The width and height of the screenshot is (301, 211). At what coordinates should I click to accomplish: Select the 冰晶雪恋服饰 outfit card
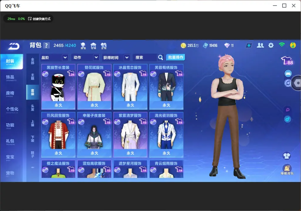130,87
